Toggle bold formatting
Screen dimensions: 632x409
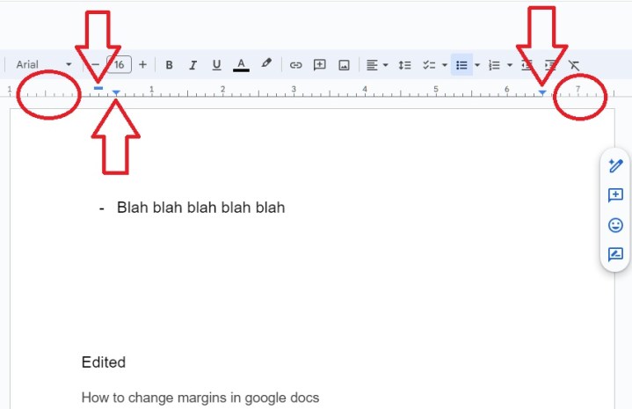169,65
